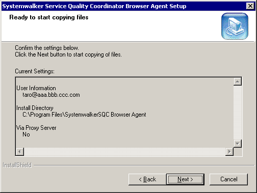
Task: Click the blue computer installer icon
Action: point(235,26)
